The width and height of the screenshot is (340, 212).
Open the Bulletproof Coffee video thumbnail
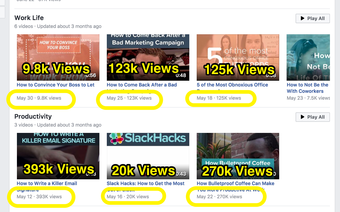tap(238, 156)
